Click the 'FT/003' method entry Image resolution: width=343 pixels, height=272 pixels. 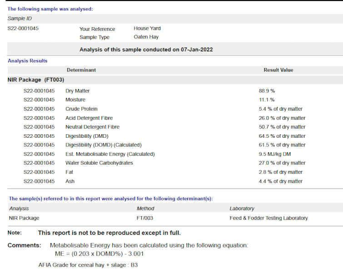(145, 218)
